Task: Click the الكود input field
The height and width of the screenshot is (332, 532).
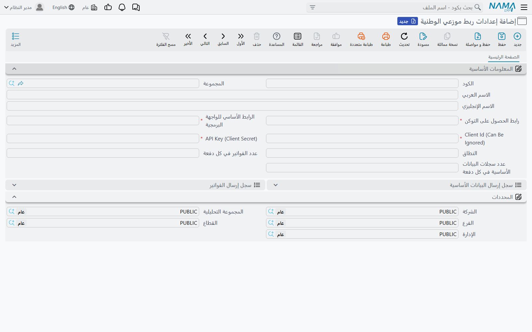Action: pyautogui.click(x=362, y=83)
